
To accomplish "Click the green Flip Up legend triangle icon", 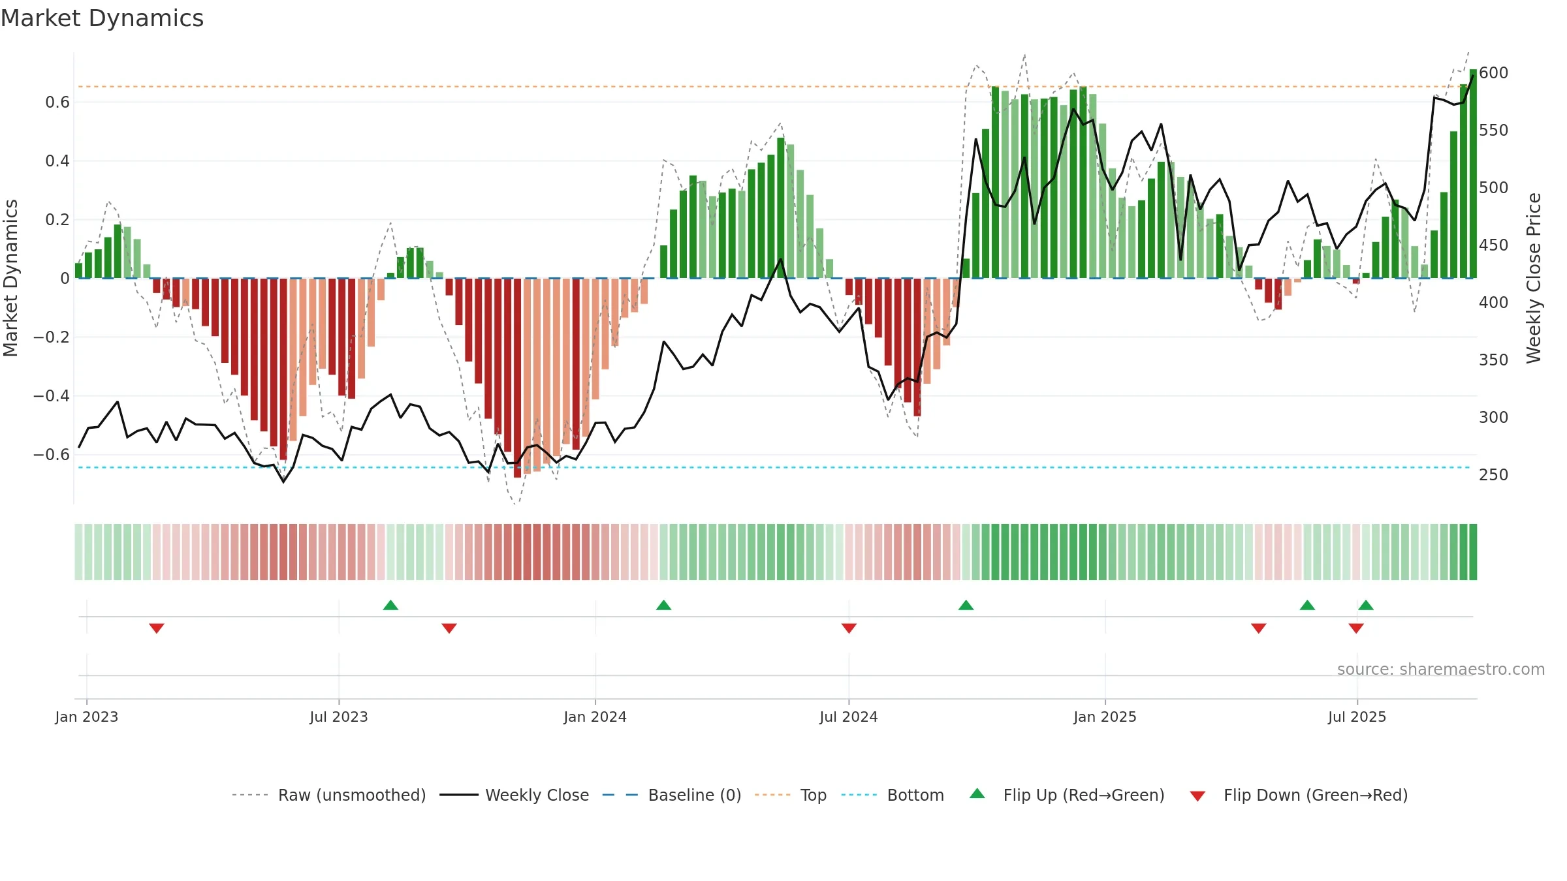I will 977,794.
